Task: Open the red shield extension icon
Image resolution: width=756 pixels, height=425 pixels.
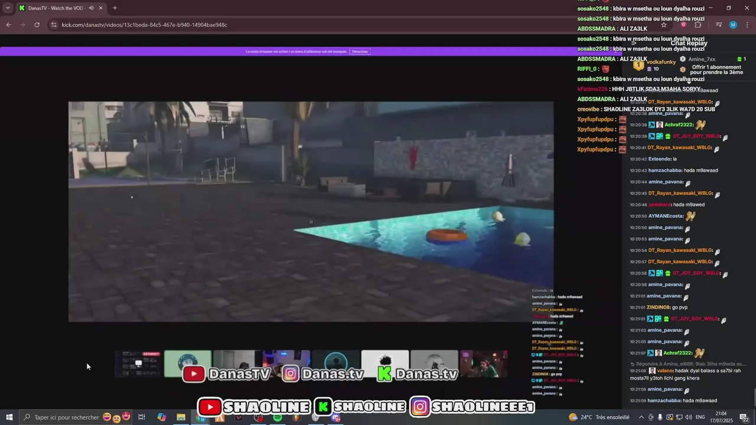Action: click(683, 25)
